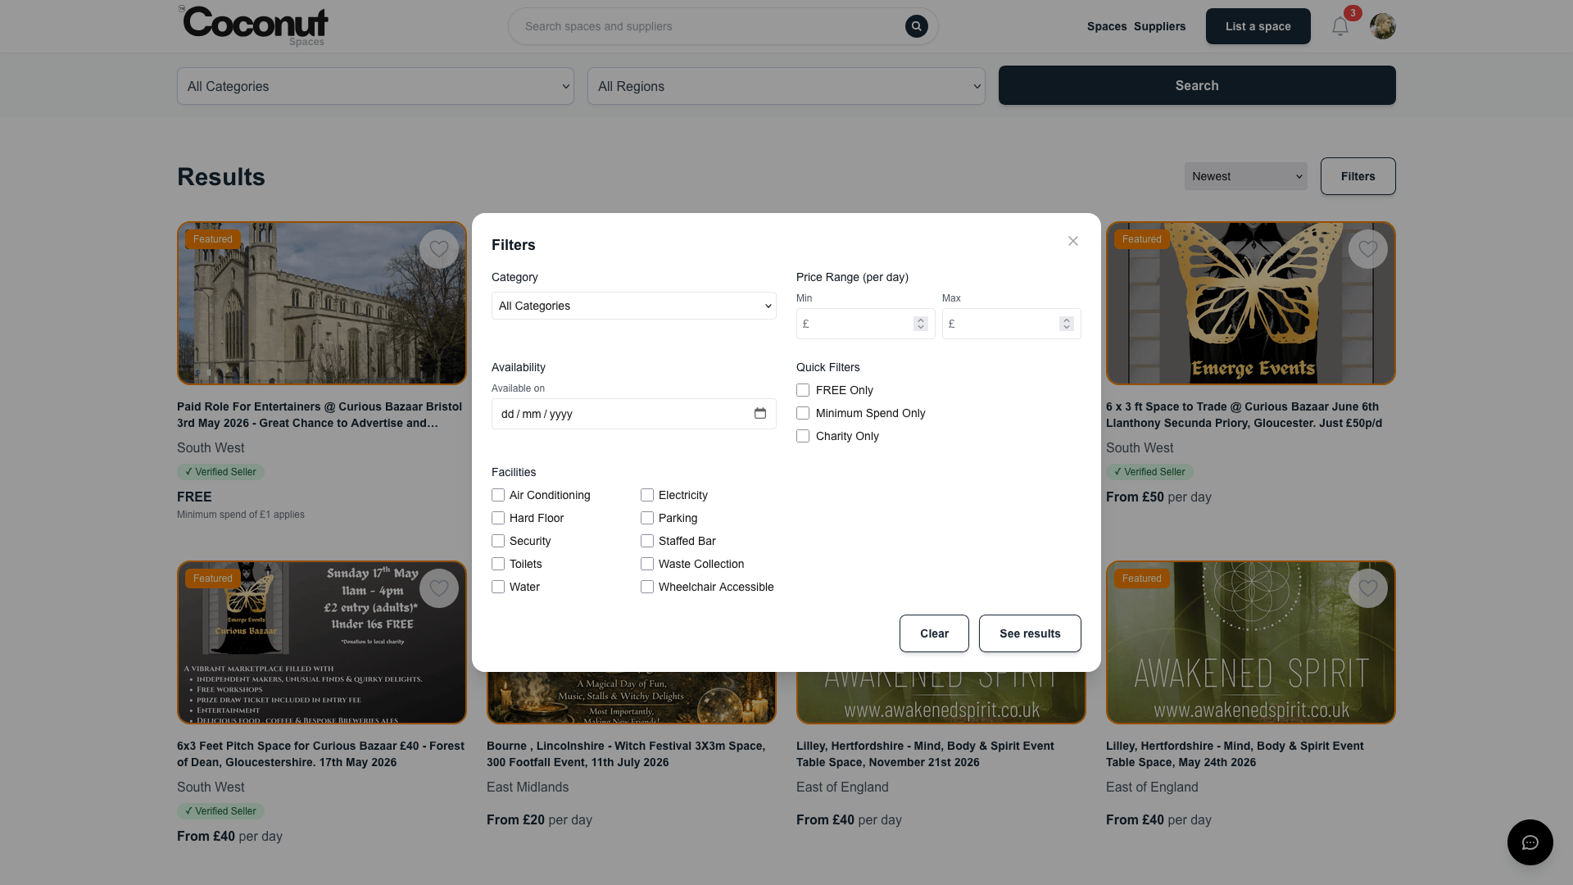Open the Filters button beside sort
The width and height of the screenshot is (1573, 885).
point(1358,176)
